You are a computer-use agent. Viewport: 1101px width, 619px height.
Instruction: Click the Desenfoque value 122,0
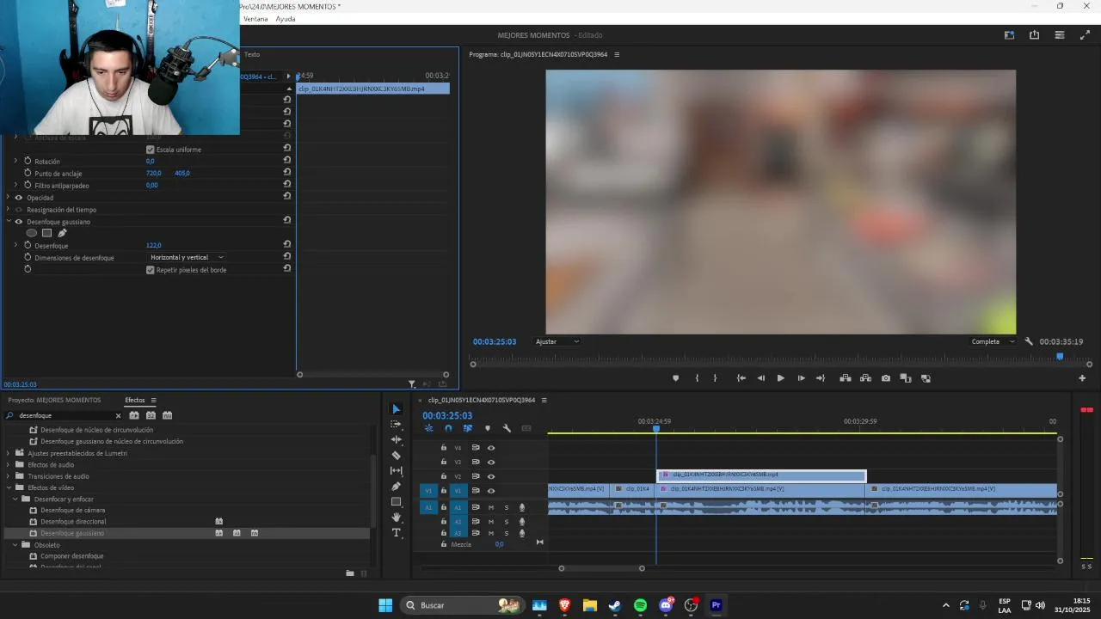[153, 245]
